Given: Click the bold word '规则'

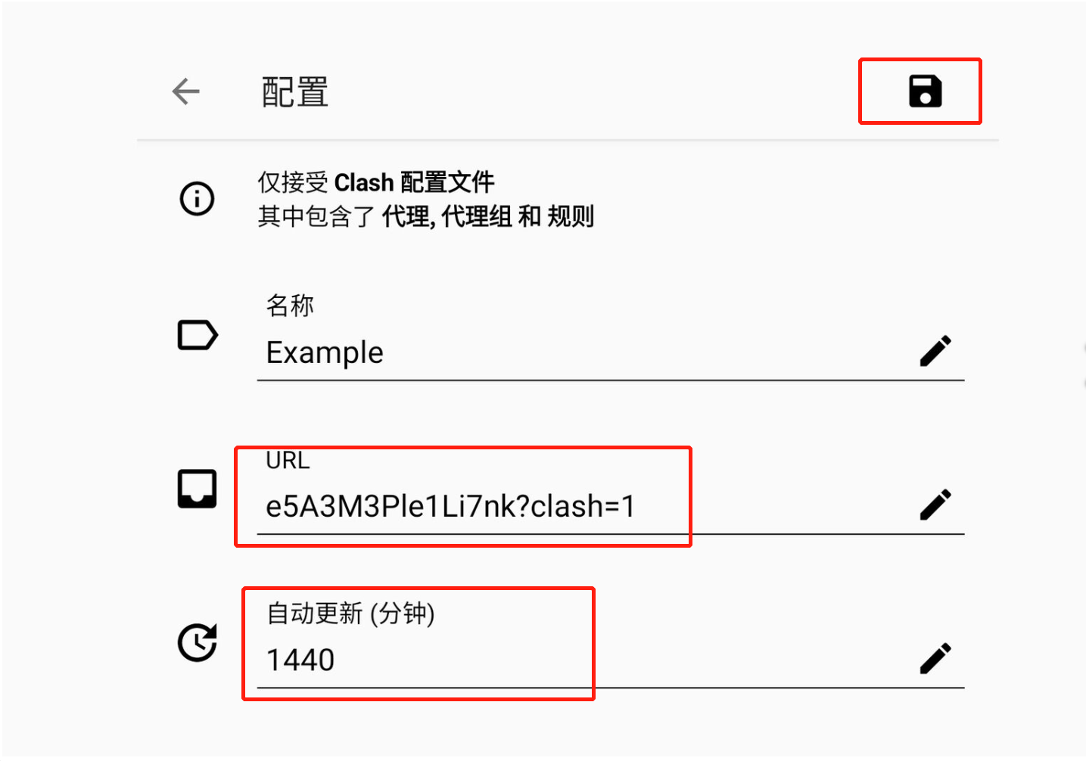Looking at the screenshot, I should pos(571,216).
